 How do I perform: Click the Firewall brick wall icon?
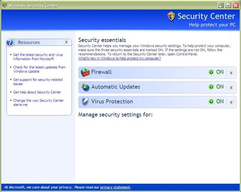[x=85, y=72]
